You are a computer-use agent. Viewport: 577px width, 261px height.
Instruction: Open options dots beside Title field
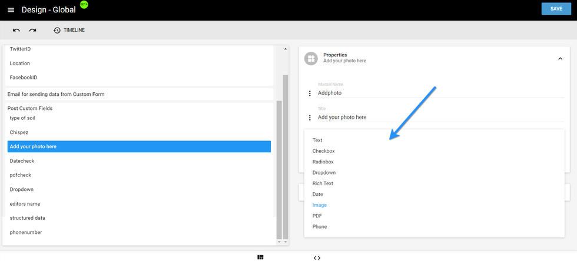point(310,118)
